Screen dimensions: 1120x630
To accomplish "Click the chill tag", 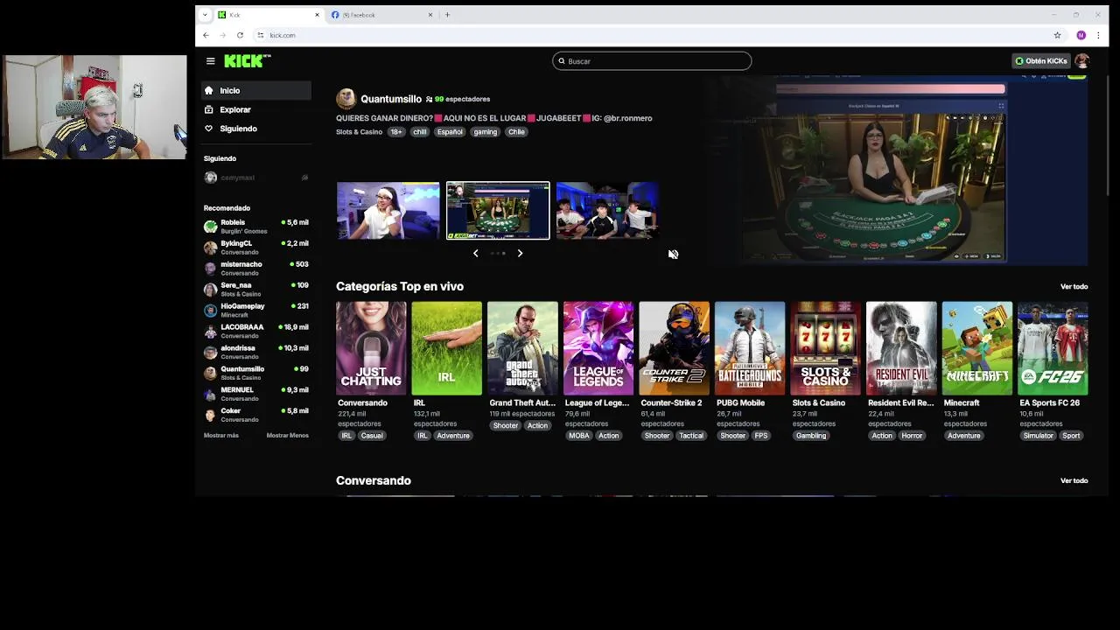I will 420,132.
